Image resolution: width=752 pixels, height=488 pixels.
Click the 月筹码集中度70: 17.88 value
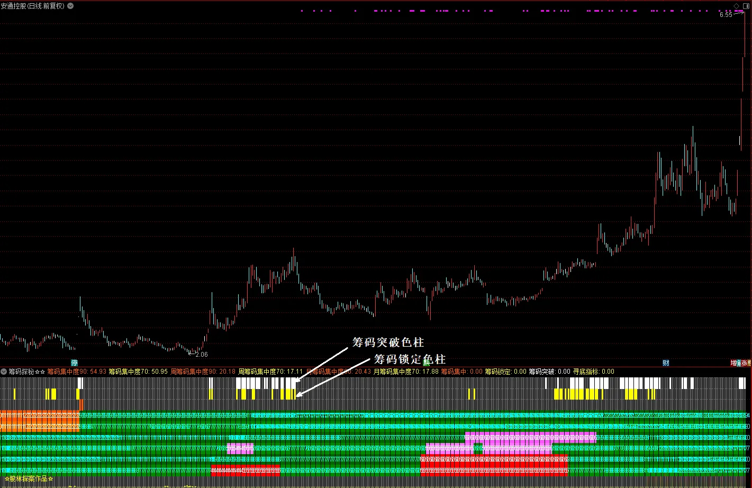[406, 372]
